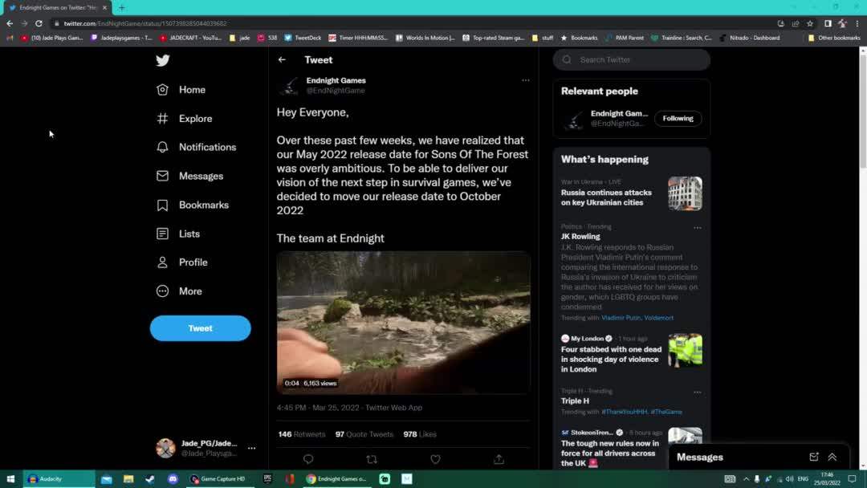This screenshot has width=867, height=488.
Task: Open the Windows notification center icon
Action: tap(852, 479)
